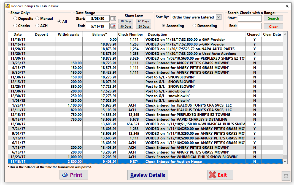Select the All radio button

pyautogui.click(x=60, y=22)
